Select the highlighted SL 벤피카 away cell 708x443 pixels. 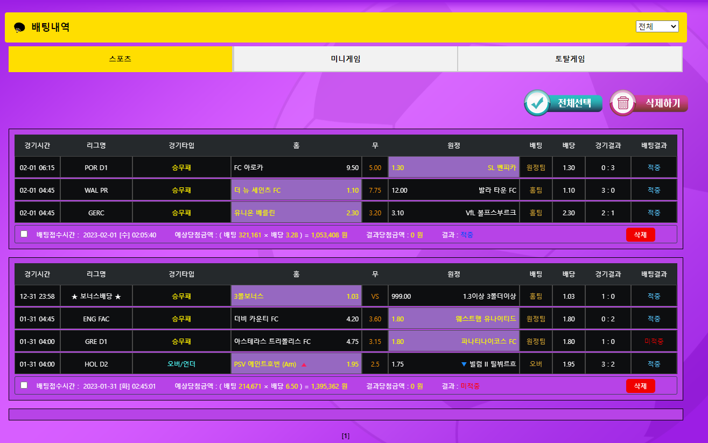[x=453, y=167]
